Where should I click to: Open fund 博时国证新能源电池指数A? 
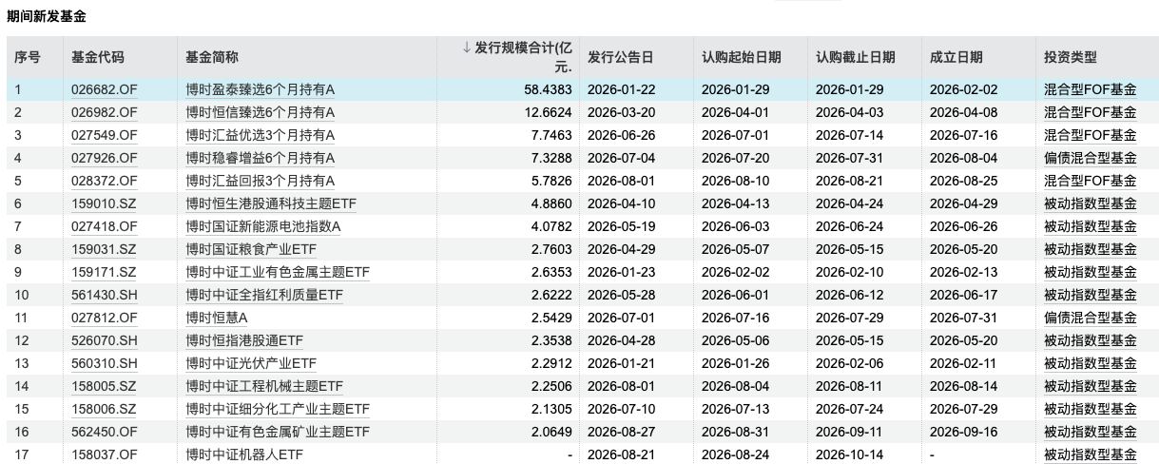pos(263,227)
